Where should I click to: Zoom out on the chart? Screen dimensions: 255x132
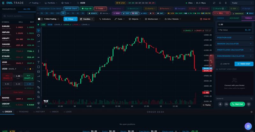coord(39,97)
